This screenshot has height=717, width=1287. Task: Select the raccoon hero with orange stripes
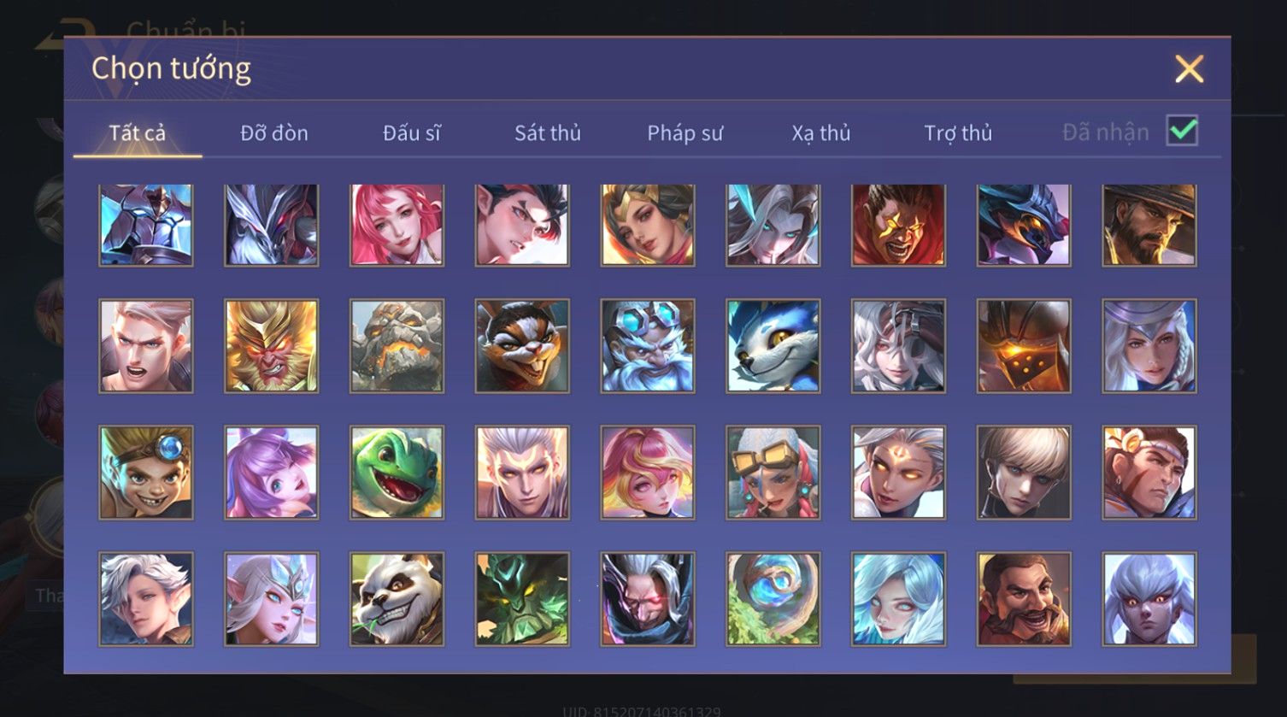(522, 346)
